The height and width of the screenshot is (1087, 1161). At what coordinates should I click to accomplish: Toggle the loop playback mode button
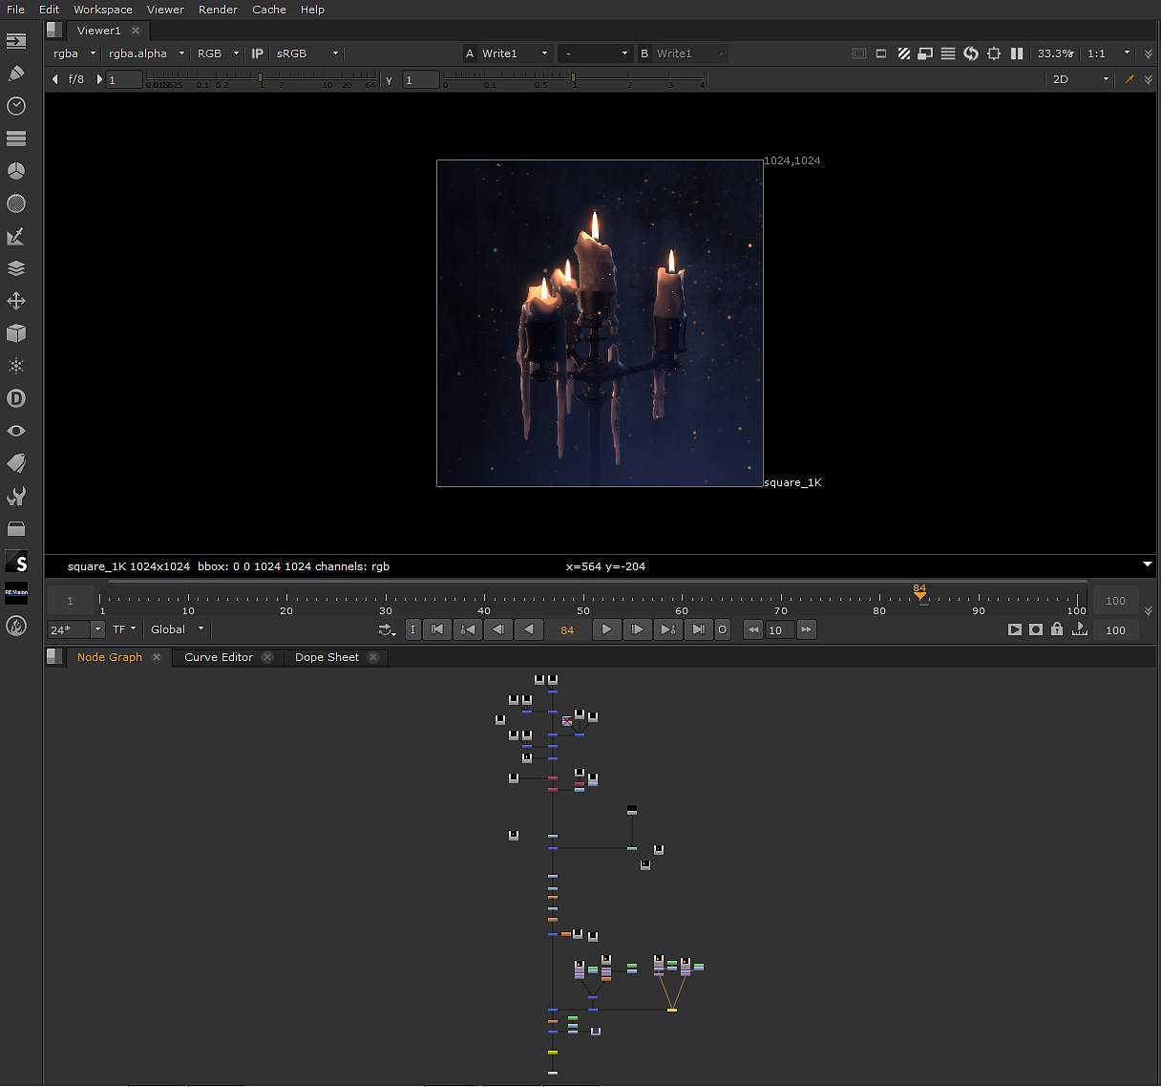tap(387, 629)
